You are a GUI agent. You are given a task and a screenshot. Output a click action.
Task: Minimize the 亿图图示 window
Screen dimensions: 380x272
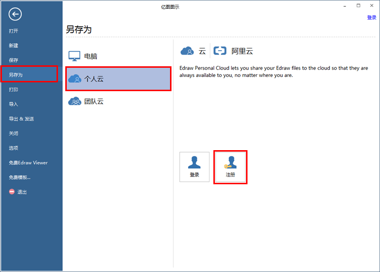pyautogui.click(x=344, y=6)
